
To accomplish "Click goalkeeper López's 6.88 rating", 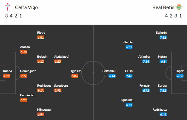I will tap(180, 76).
